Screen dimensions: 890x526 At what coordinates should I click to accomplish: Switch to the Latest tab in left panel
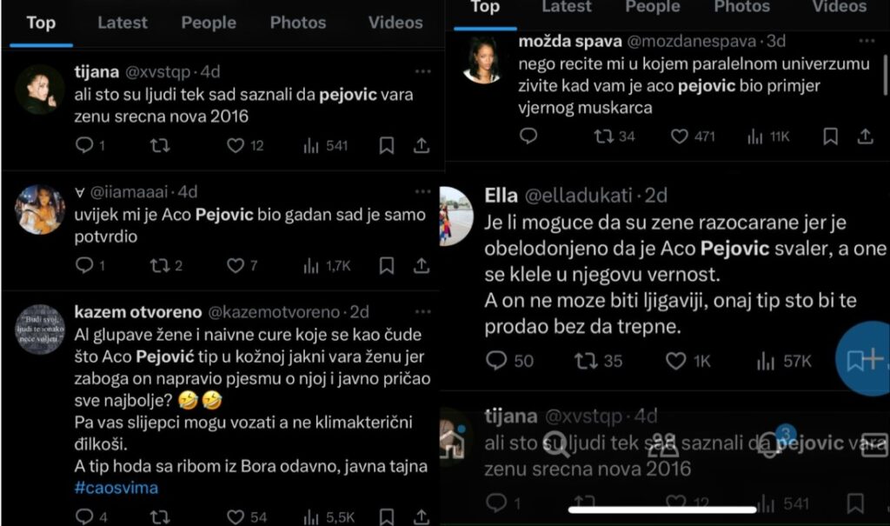click(x=122, y=23)
